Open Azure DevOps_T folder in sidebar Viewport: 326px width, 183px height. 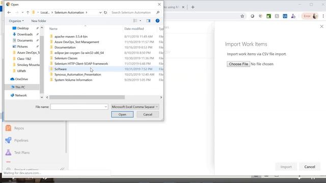(x=26, y=53)
